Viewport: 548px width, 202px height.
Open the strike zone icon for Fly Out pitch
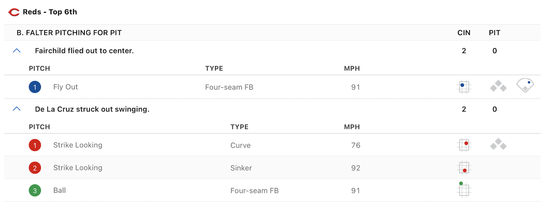pos(464,87)
